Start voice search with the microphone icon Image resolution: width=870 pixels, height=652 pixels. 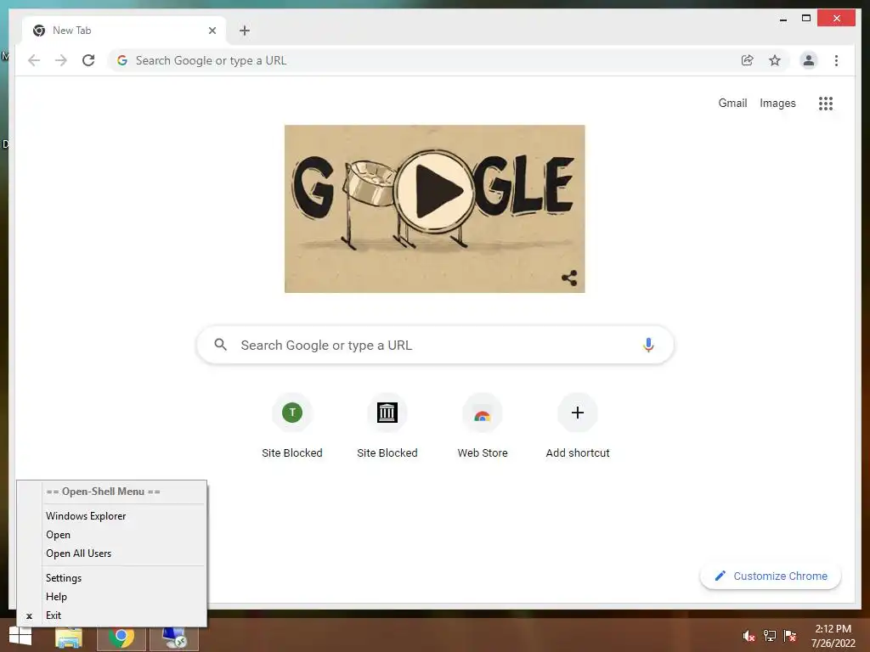click(x=648, y=345)
